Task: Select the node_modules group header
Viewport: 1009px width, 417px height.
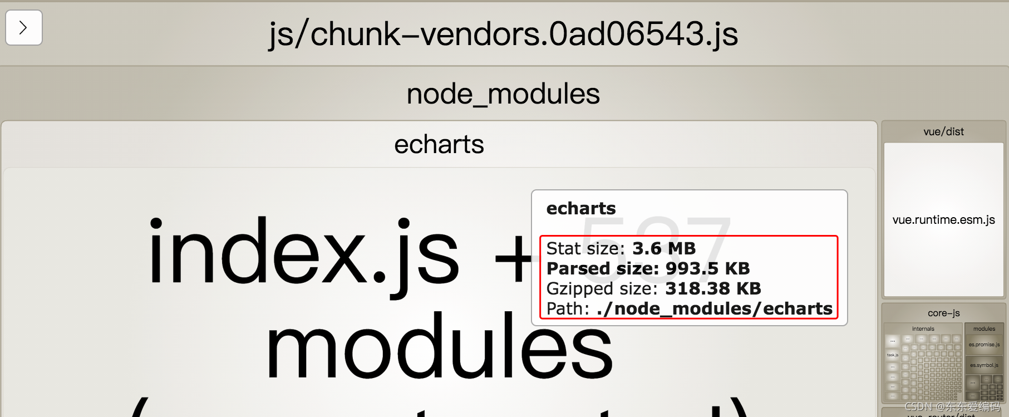Action: point(504,94)
